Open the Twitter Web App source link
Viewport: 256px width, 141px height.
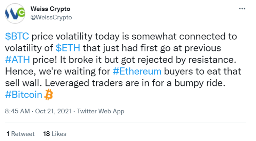(101, 111)
